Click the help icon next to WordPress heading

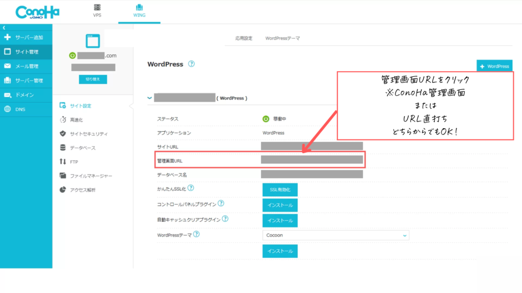click(192, 64)
